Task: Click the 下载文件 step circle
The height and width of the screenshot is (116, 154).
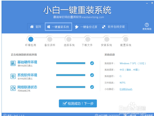Action: 88,39
